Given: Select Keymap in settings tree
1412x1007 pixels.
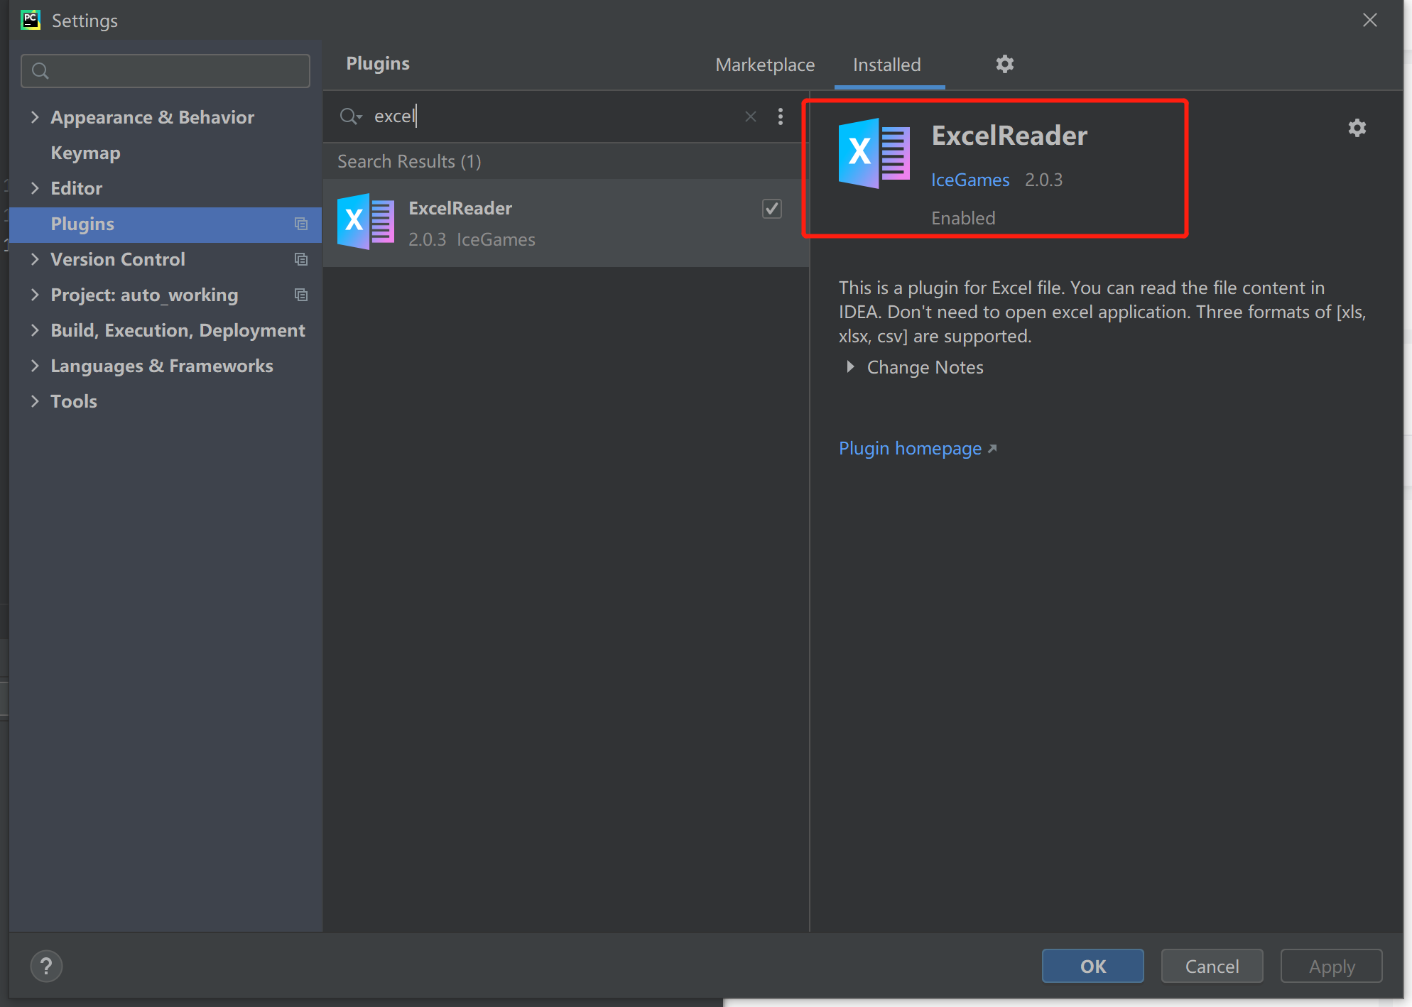Looking at the screenshot, I should coord(85,153).
